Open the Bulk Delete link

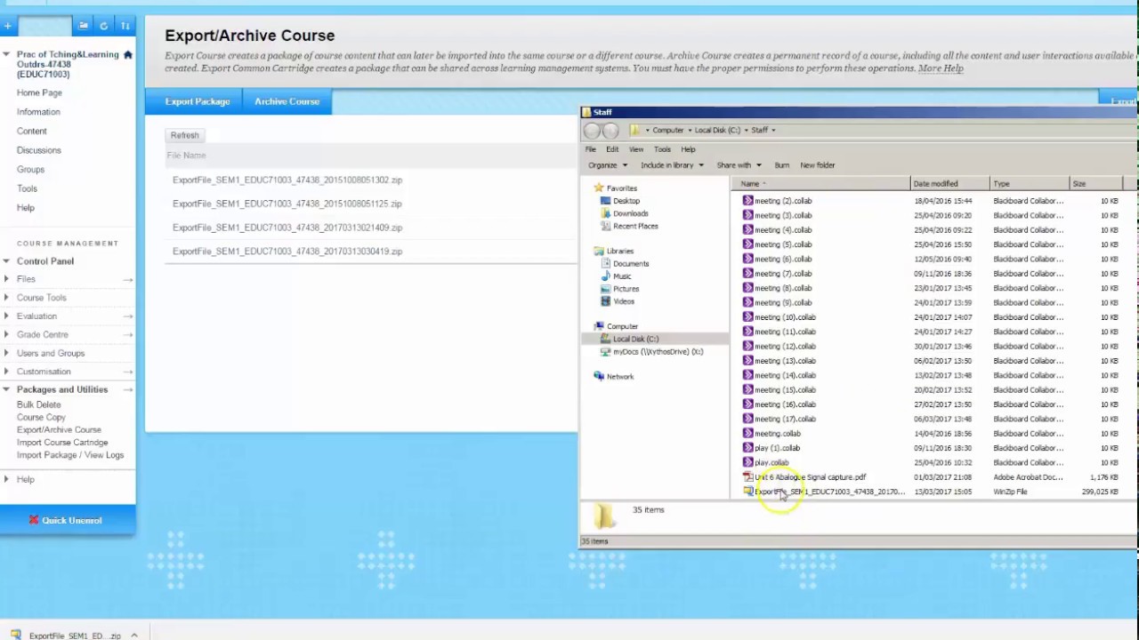[x=38, y=404]
